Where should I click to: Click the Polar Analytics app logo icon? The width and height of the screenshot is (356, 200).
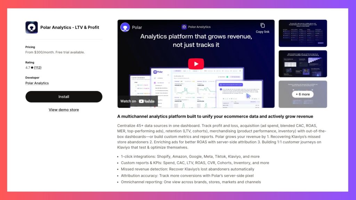pyautogui.click(x=32, y=27)
